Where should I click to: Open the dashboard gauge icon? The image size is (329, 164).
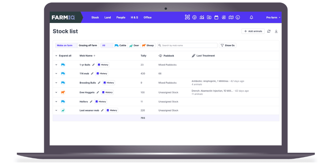[194, 17]
